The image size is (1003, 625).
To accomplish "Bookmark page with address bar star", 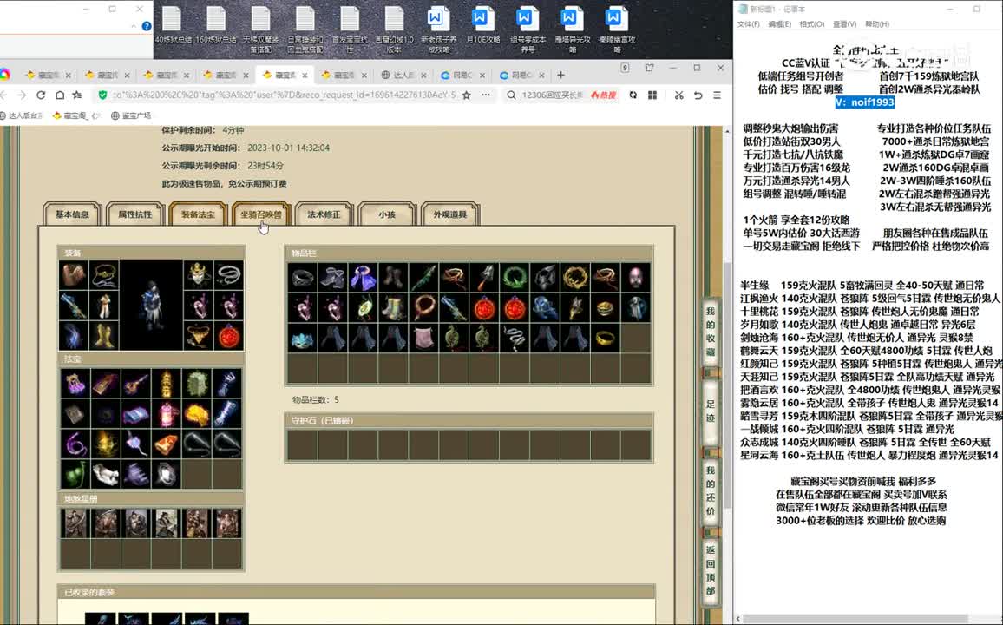I will click(467, 95).
